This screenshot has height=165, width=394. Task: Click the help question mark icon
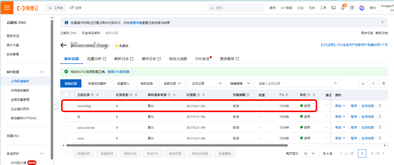pos(352,8)
